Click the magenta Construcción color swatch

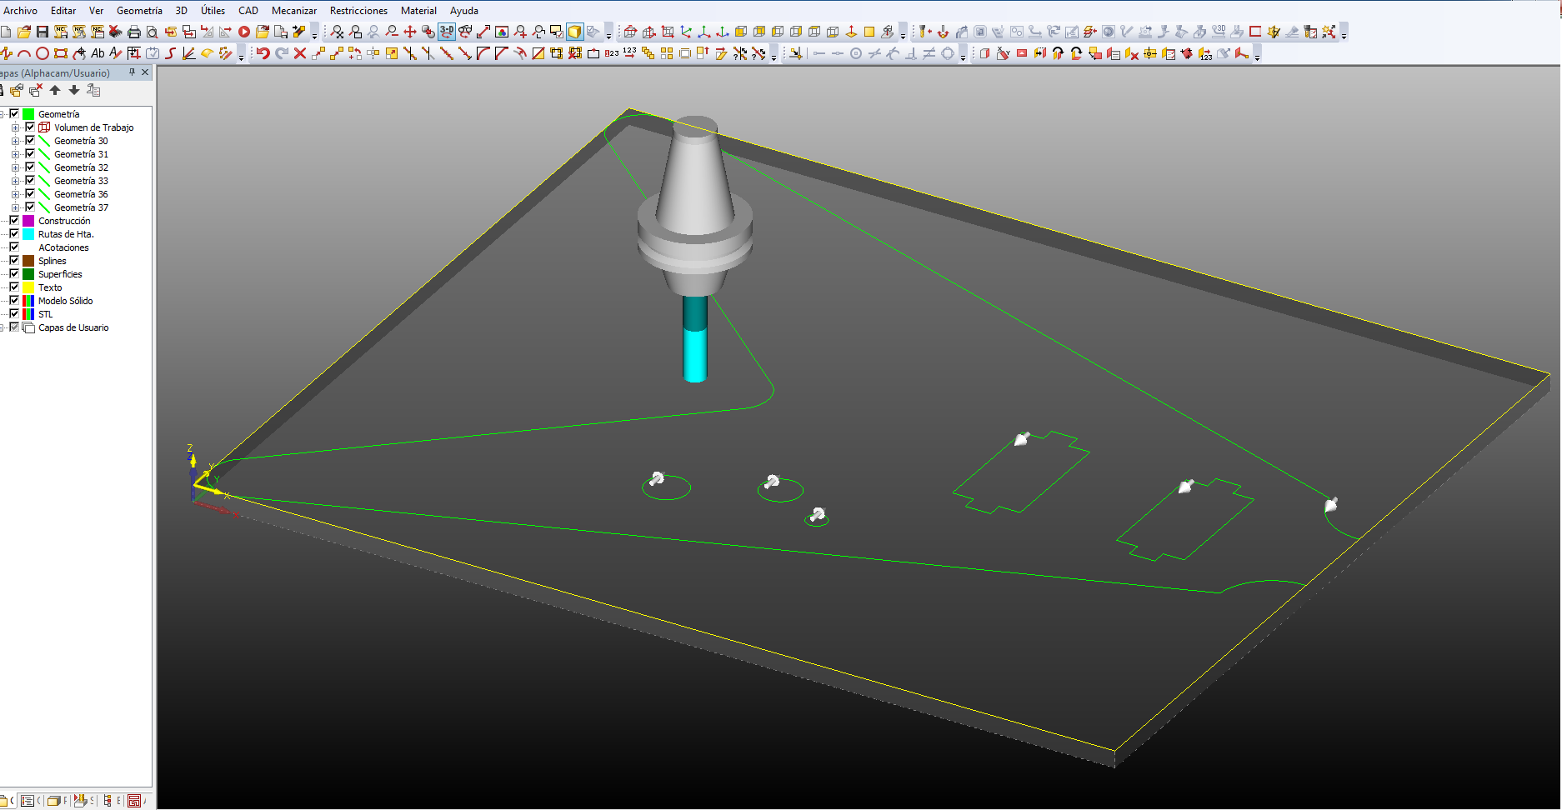(x=28, y=221)
